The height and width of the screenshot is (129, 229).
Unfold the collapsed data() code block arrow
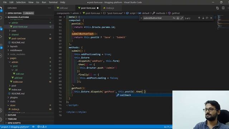(64, 17)
